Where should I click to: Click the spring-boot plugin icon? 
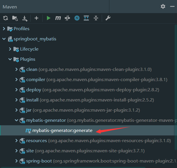coord(22,161)
